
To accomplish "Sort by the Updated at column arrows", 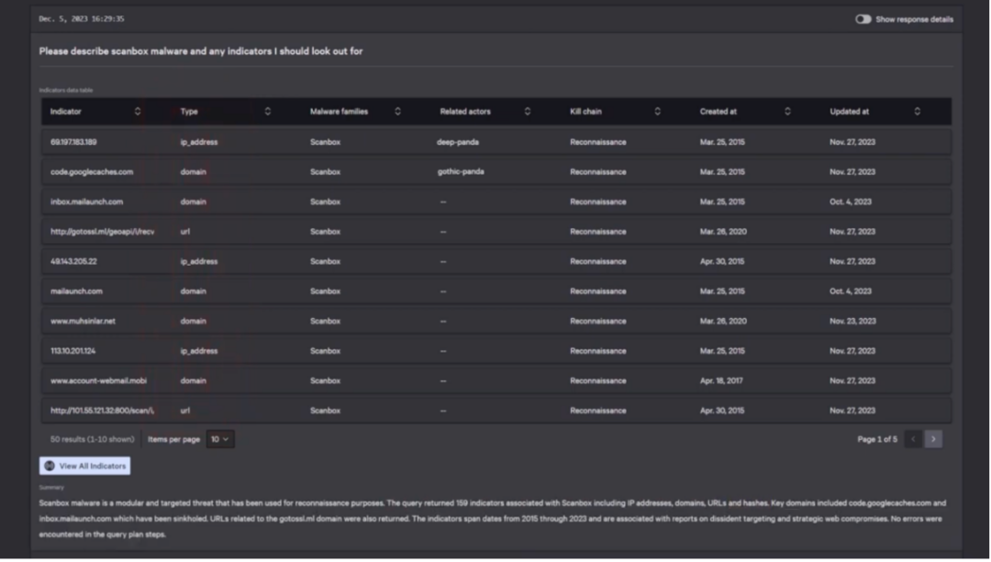I will (x=917, y=112).
